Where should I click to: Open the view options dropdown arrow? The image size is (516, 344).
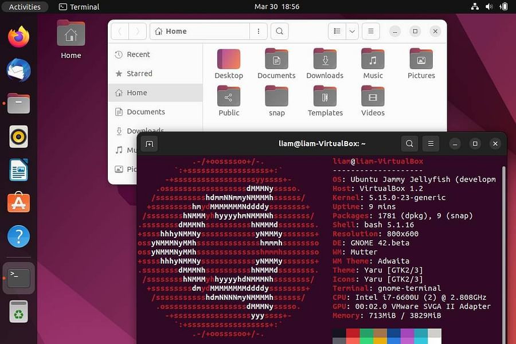tap(351, 31)
